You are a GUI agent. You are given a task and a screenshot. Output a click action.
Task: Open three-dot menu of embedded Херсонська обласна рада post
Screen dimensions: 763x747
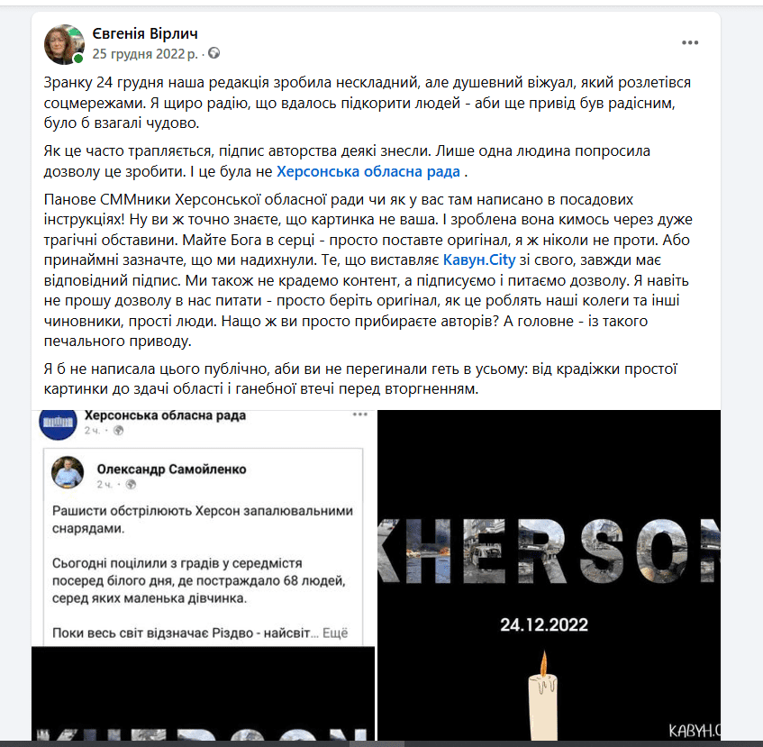point(359,414)
